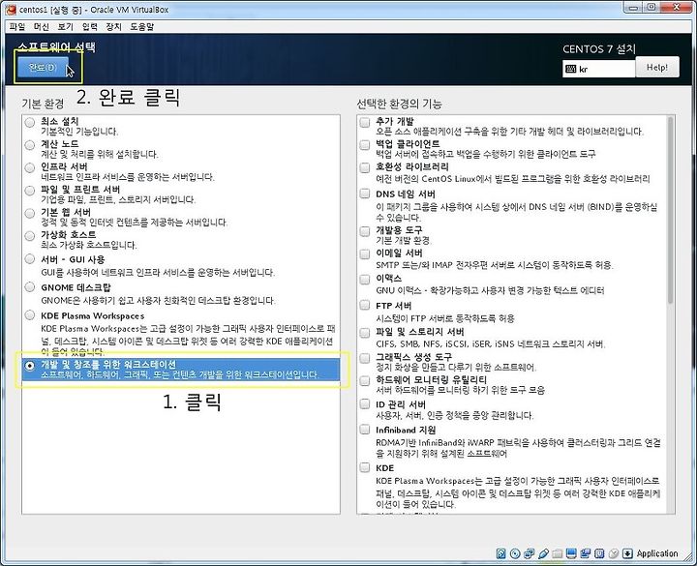Open the 장치 menu
The width and height of the screenshot is (697, 566).
[113, 27]
